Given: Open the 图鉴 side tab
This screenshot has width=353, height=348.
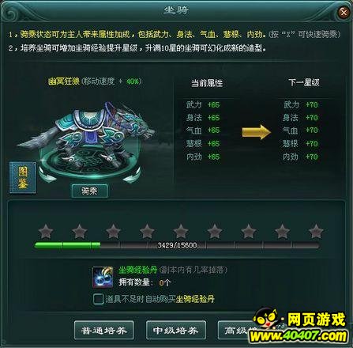Looking at the screenshot, I should (x=23, y=177).
